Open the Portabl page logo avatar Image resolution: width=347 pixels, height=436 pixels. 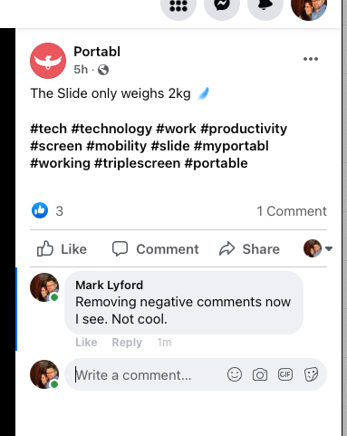[48, 61]
